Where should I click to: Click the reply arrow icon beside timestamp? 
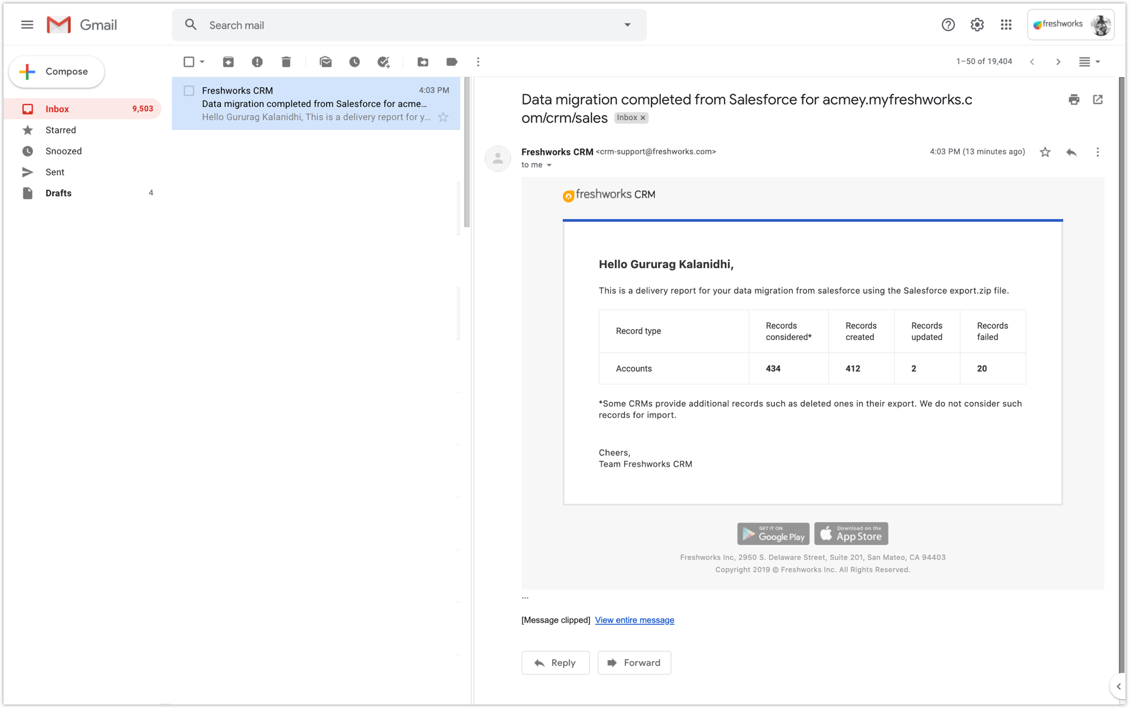click(1071, 152)
